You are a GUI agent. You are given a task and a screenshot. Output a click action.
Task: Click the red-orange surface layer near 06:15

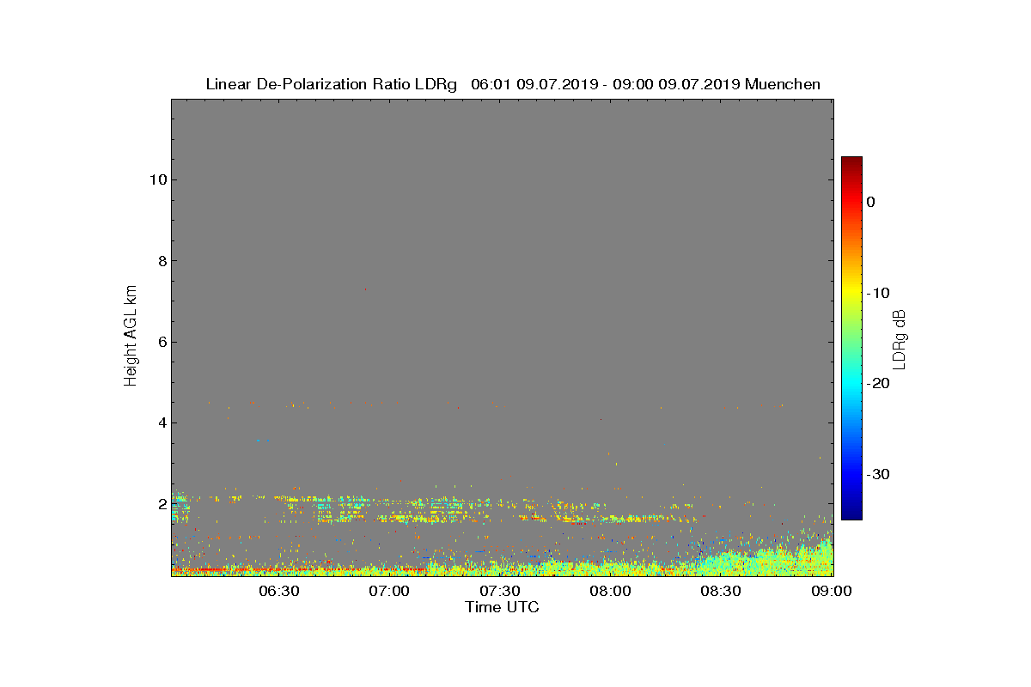[x=225, y=569]
